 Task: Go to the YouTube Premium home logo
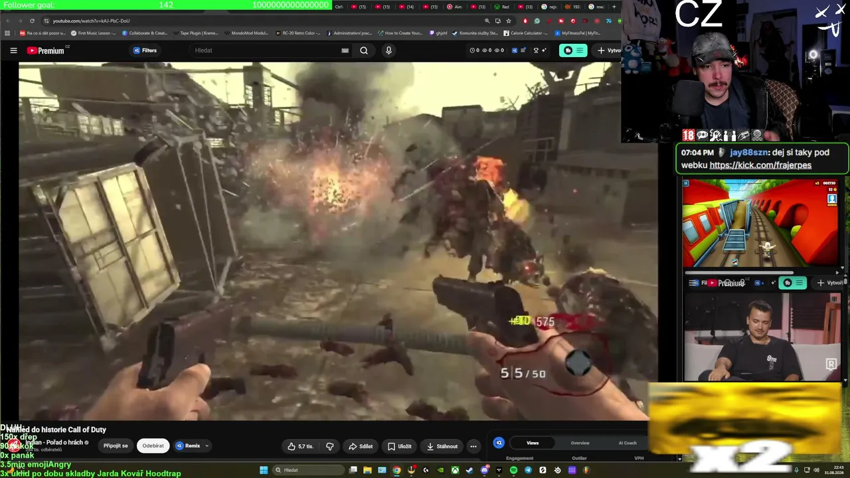pos(46,50)
